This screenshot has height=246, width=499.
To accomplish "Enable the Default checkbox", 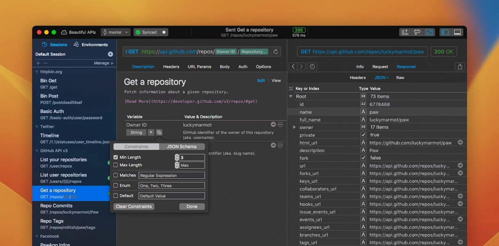I will [x=116, y=196].
